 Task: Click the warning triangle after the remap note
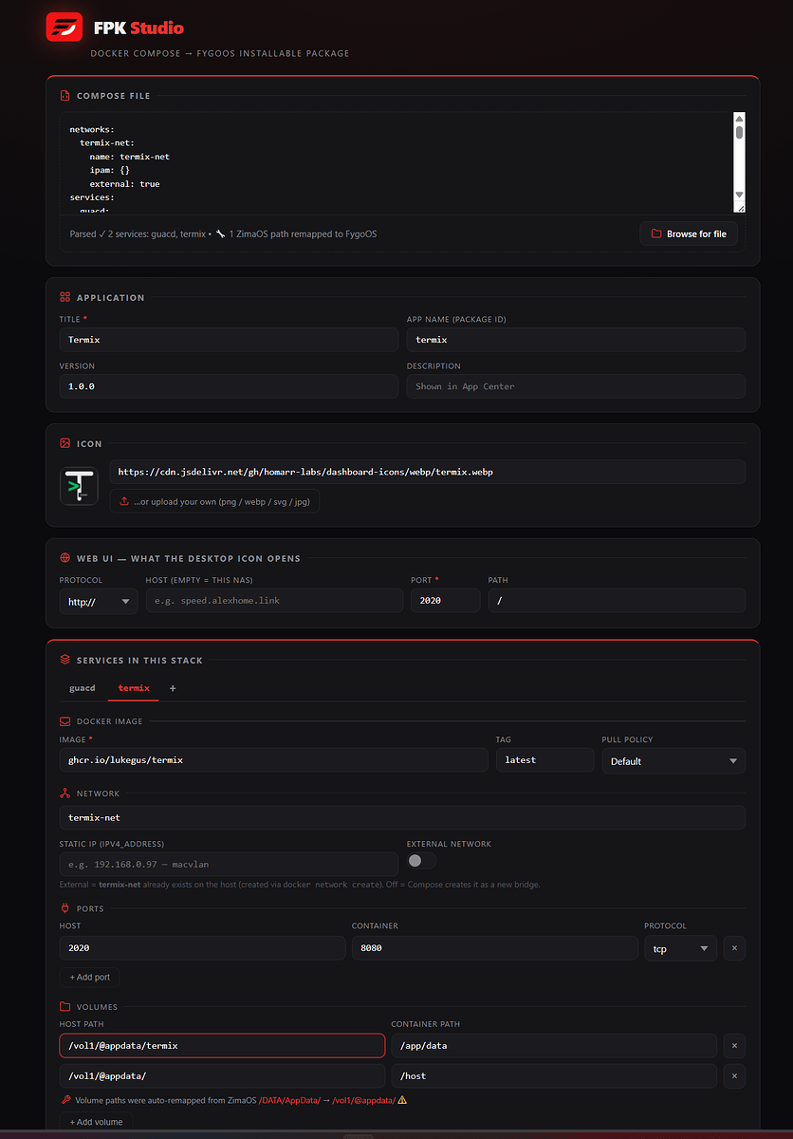pyautogui.click(x=402, y=1100)
